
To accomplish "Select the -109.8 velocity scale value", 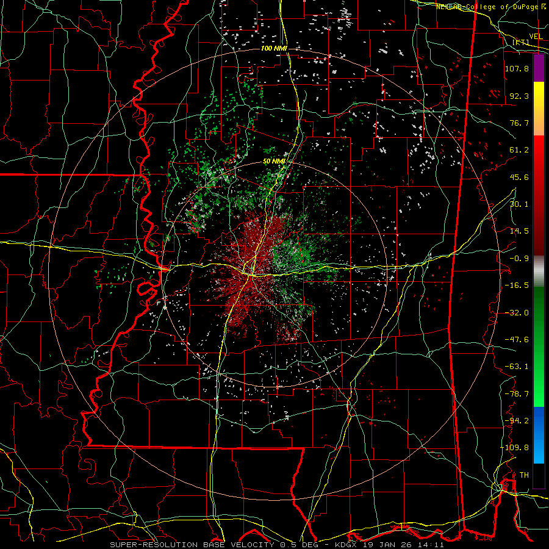I will pyautogui.click(x=515, y=448).
